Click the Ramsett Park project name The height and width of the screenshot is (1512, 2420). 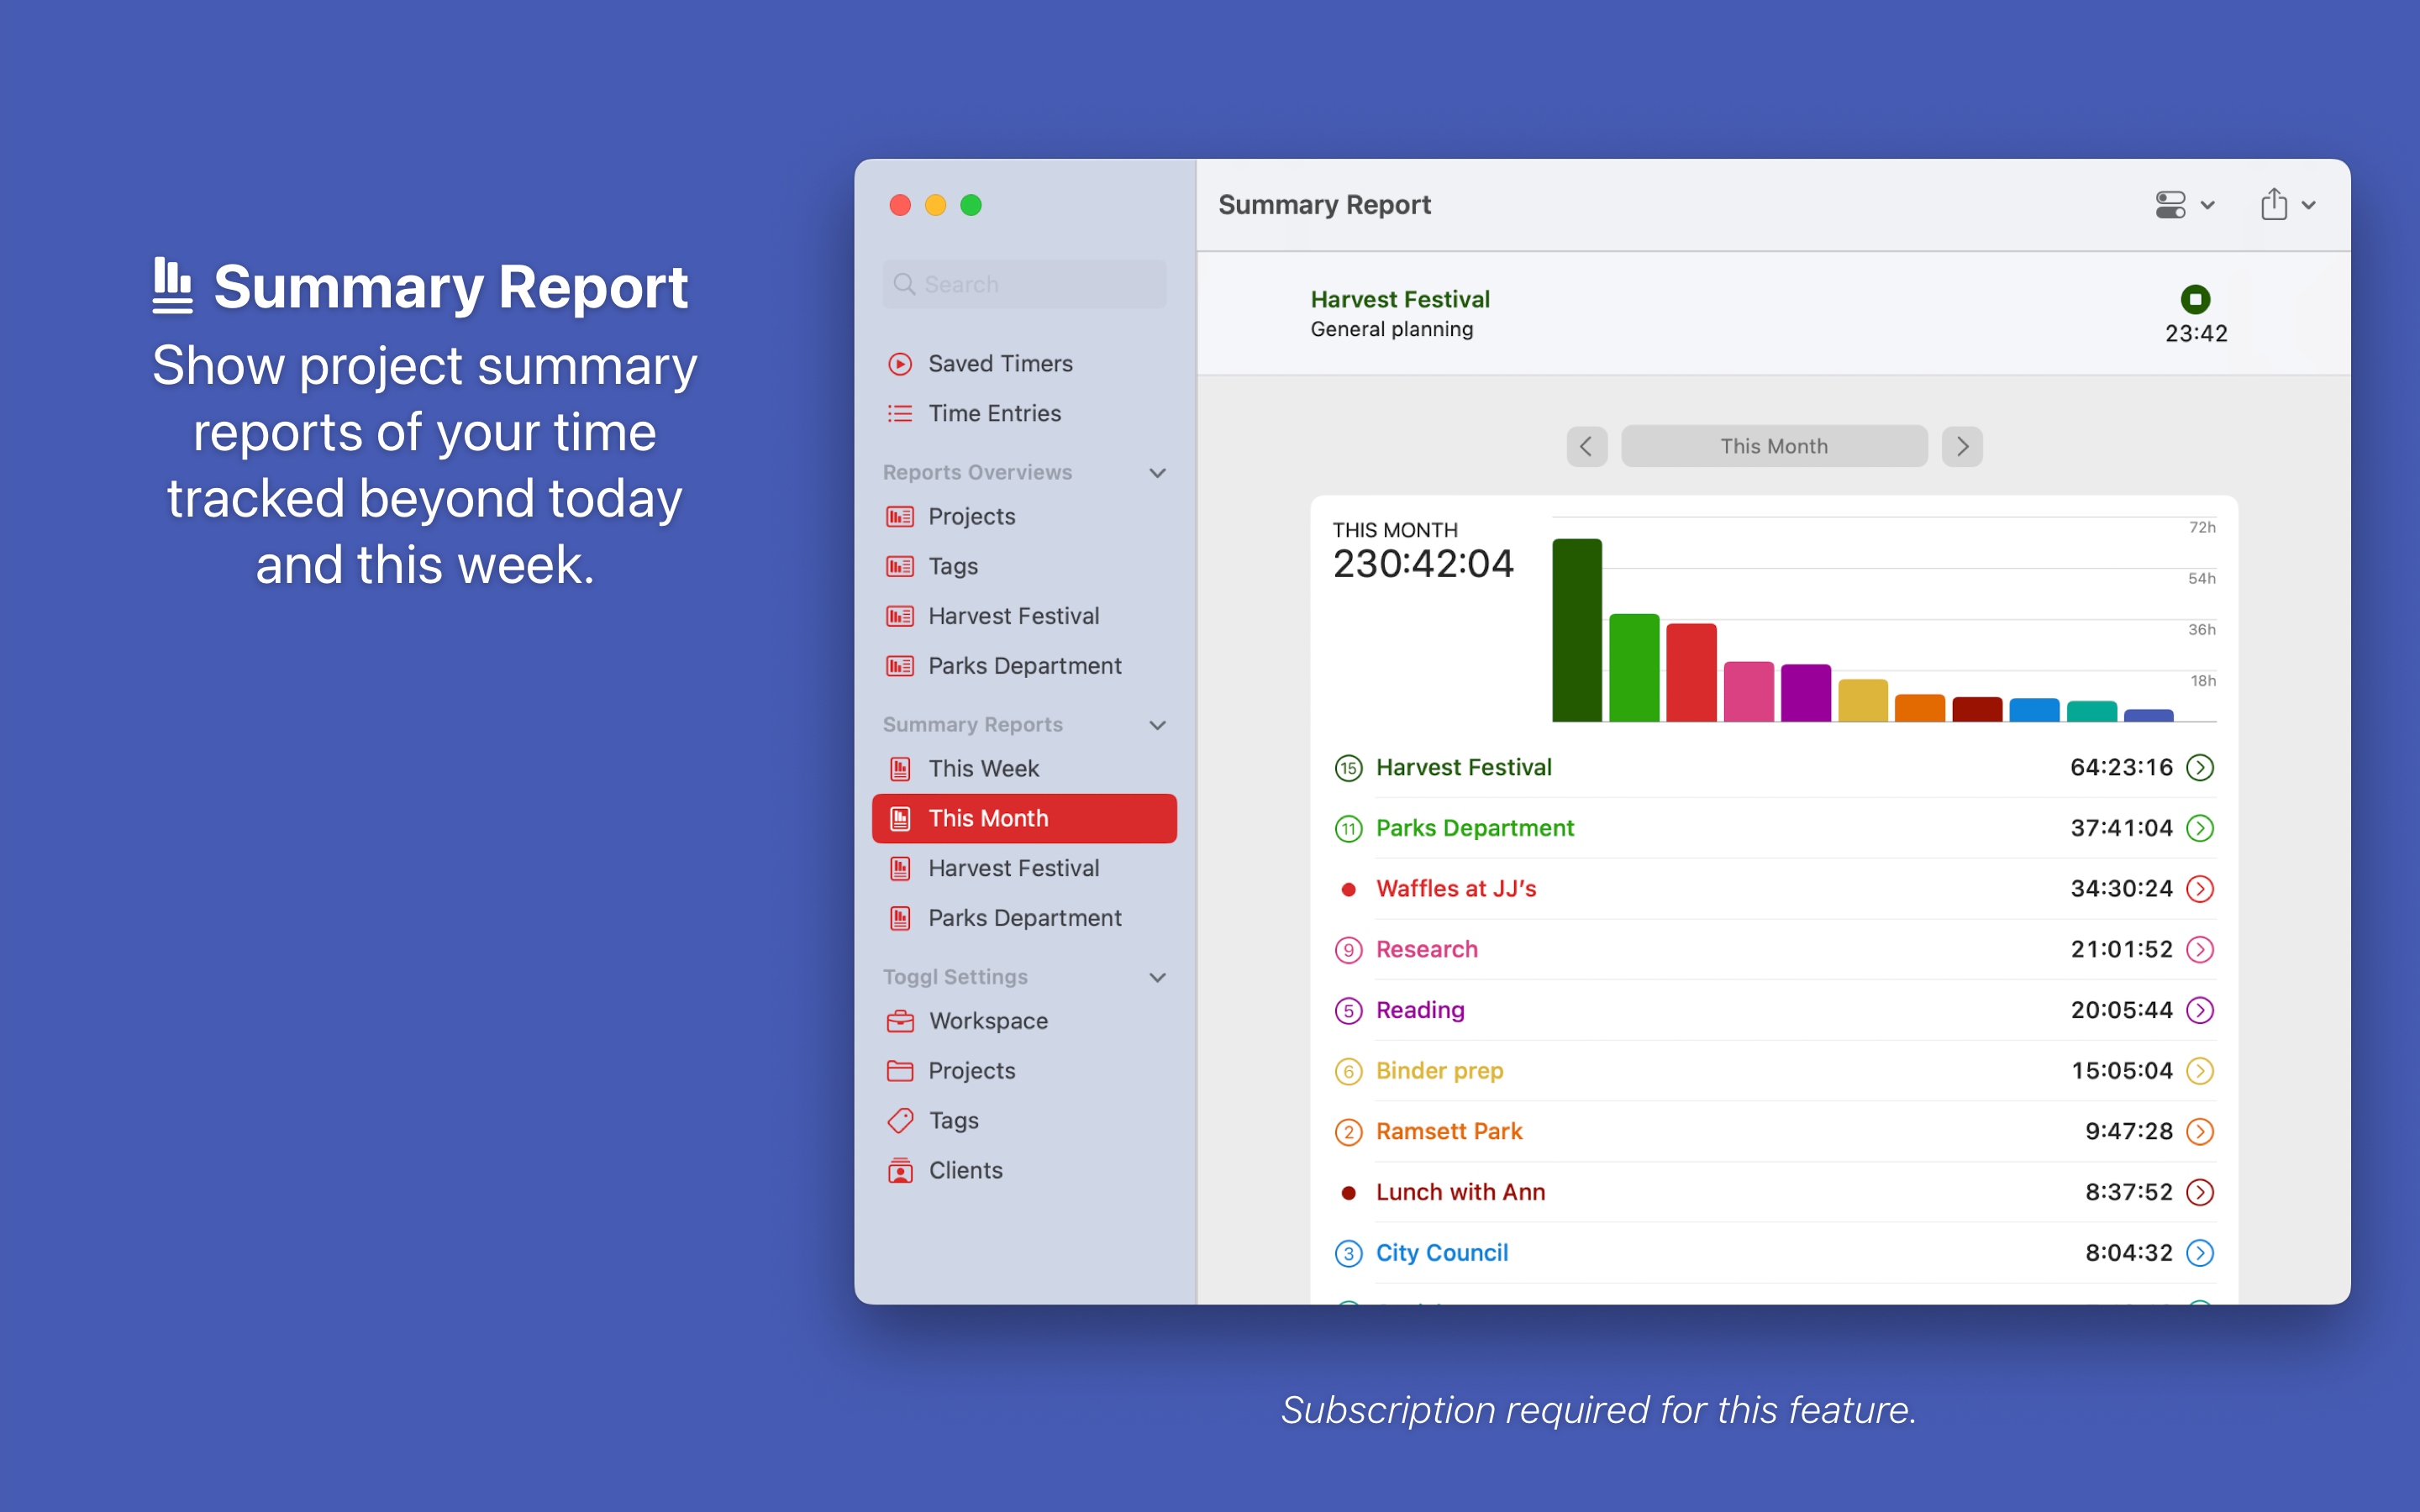point(1448,1131)
